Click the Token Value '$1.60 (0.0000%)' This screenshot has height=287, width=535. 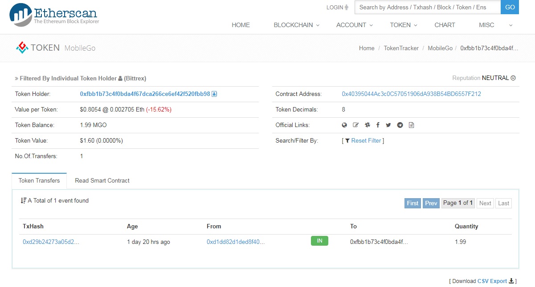(102, 141)
